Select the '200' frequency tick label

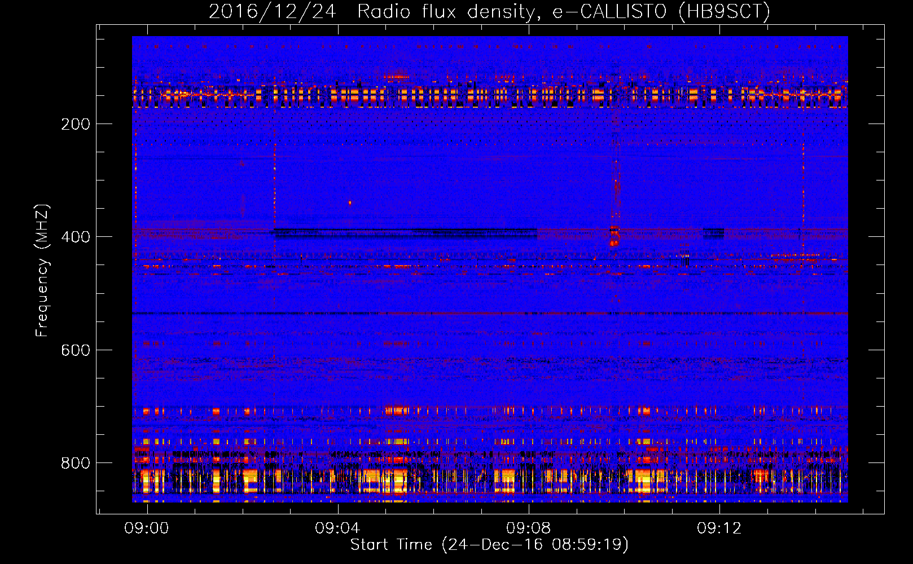[76, 124]
